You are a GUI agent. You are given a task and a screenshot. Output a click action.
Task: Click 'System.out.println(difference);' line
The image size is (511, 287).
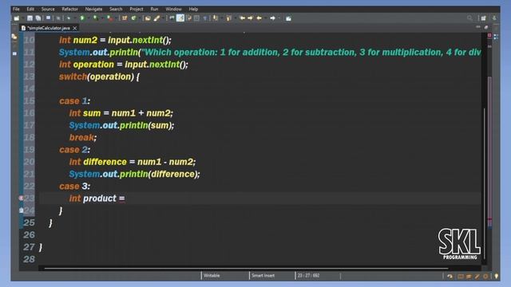click(x=134, y=174)
